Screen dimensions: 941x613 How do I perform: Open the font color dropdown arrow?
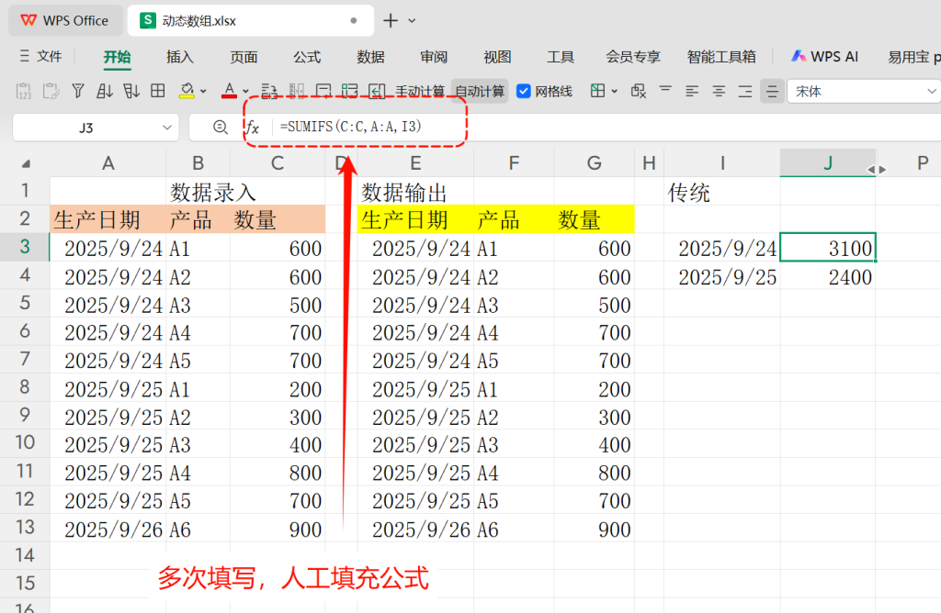[x=245, y=92]
